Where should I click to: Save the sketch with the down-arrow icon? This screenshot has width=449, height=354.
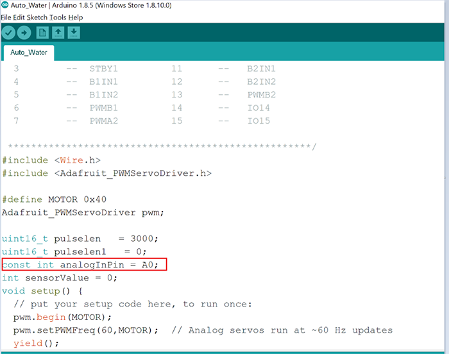[74, 33]
